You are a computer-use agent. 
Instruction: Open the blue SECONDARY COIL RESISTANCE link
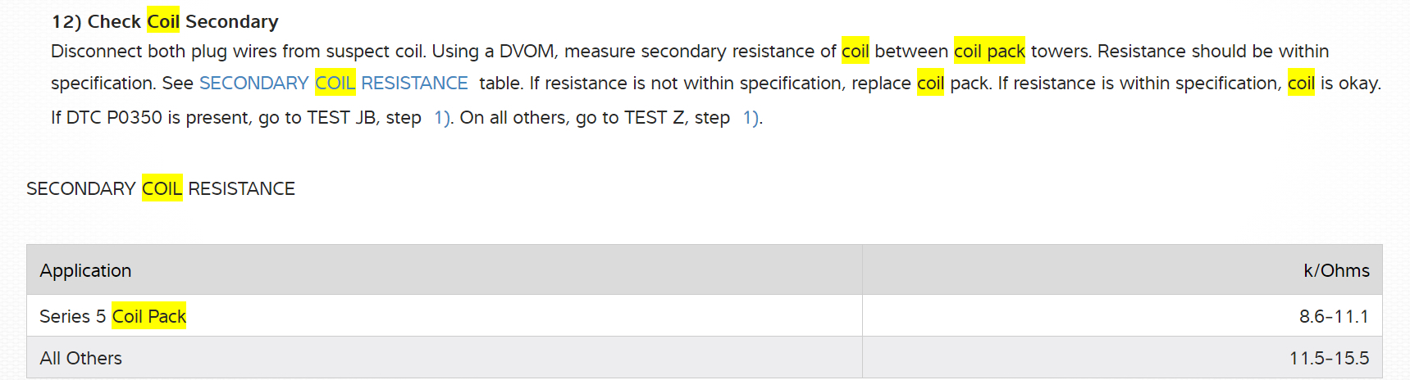pyautogui.click(x=333, y=84)
